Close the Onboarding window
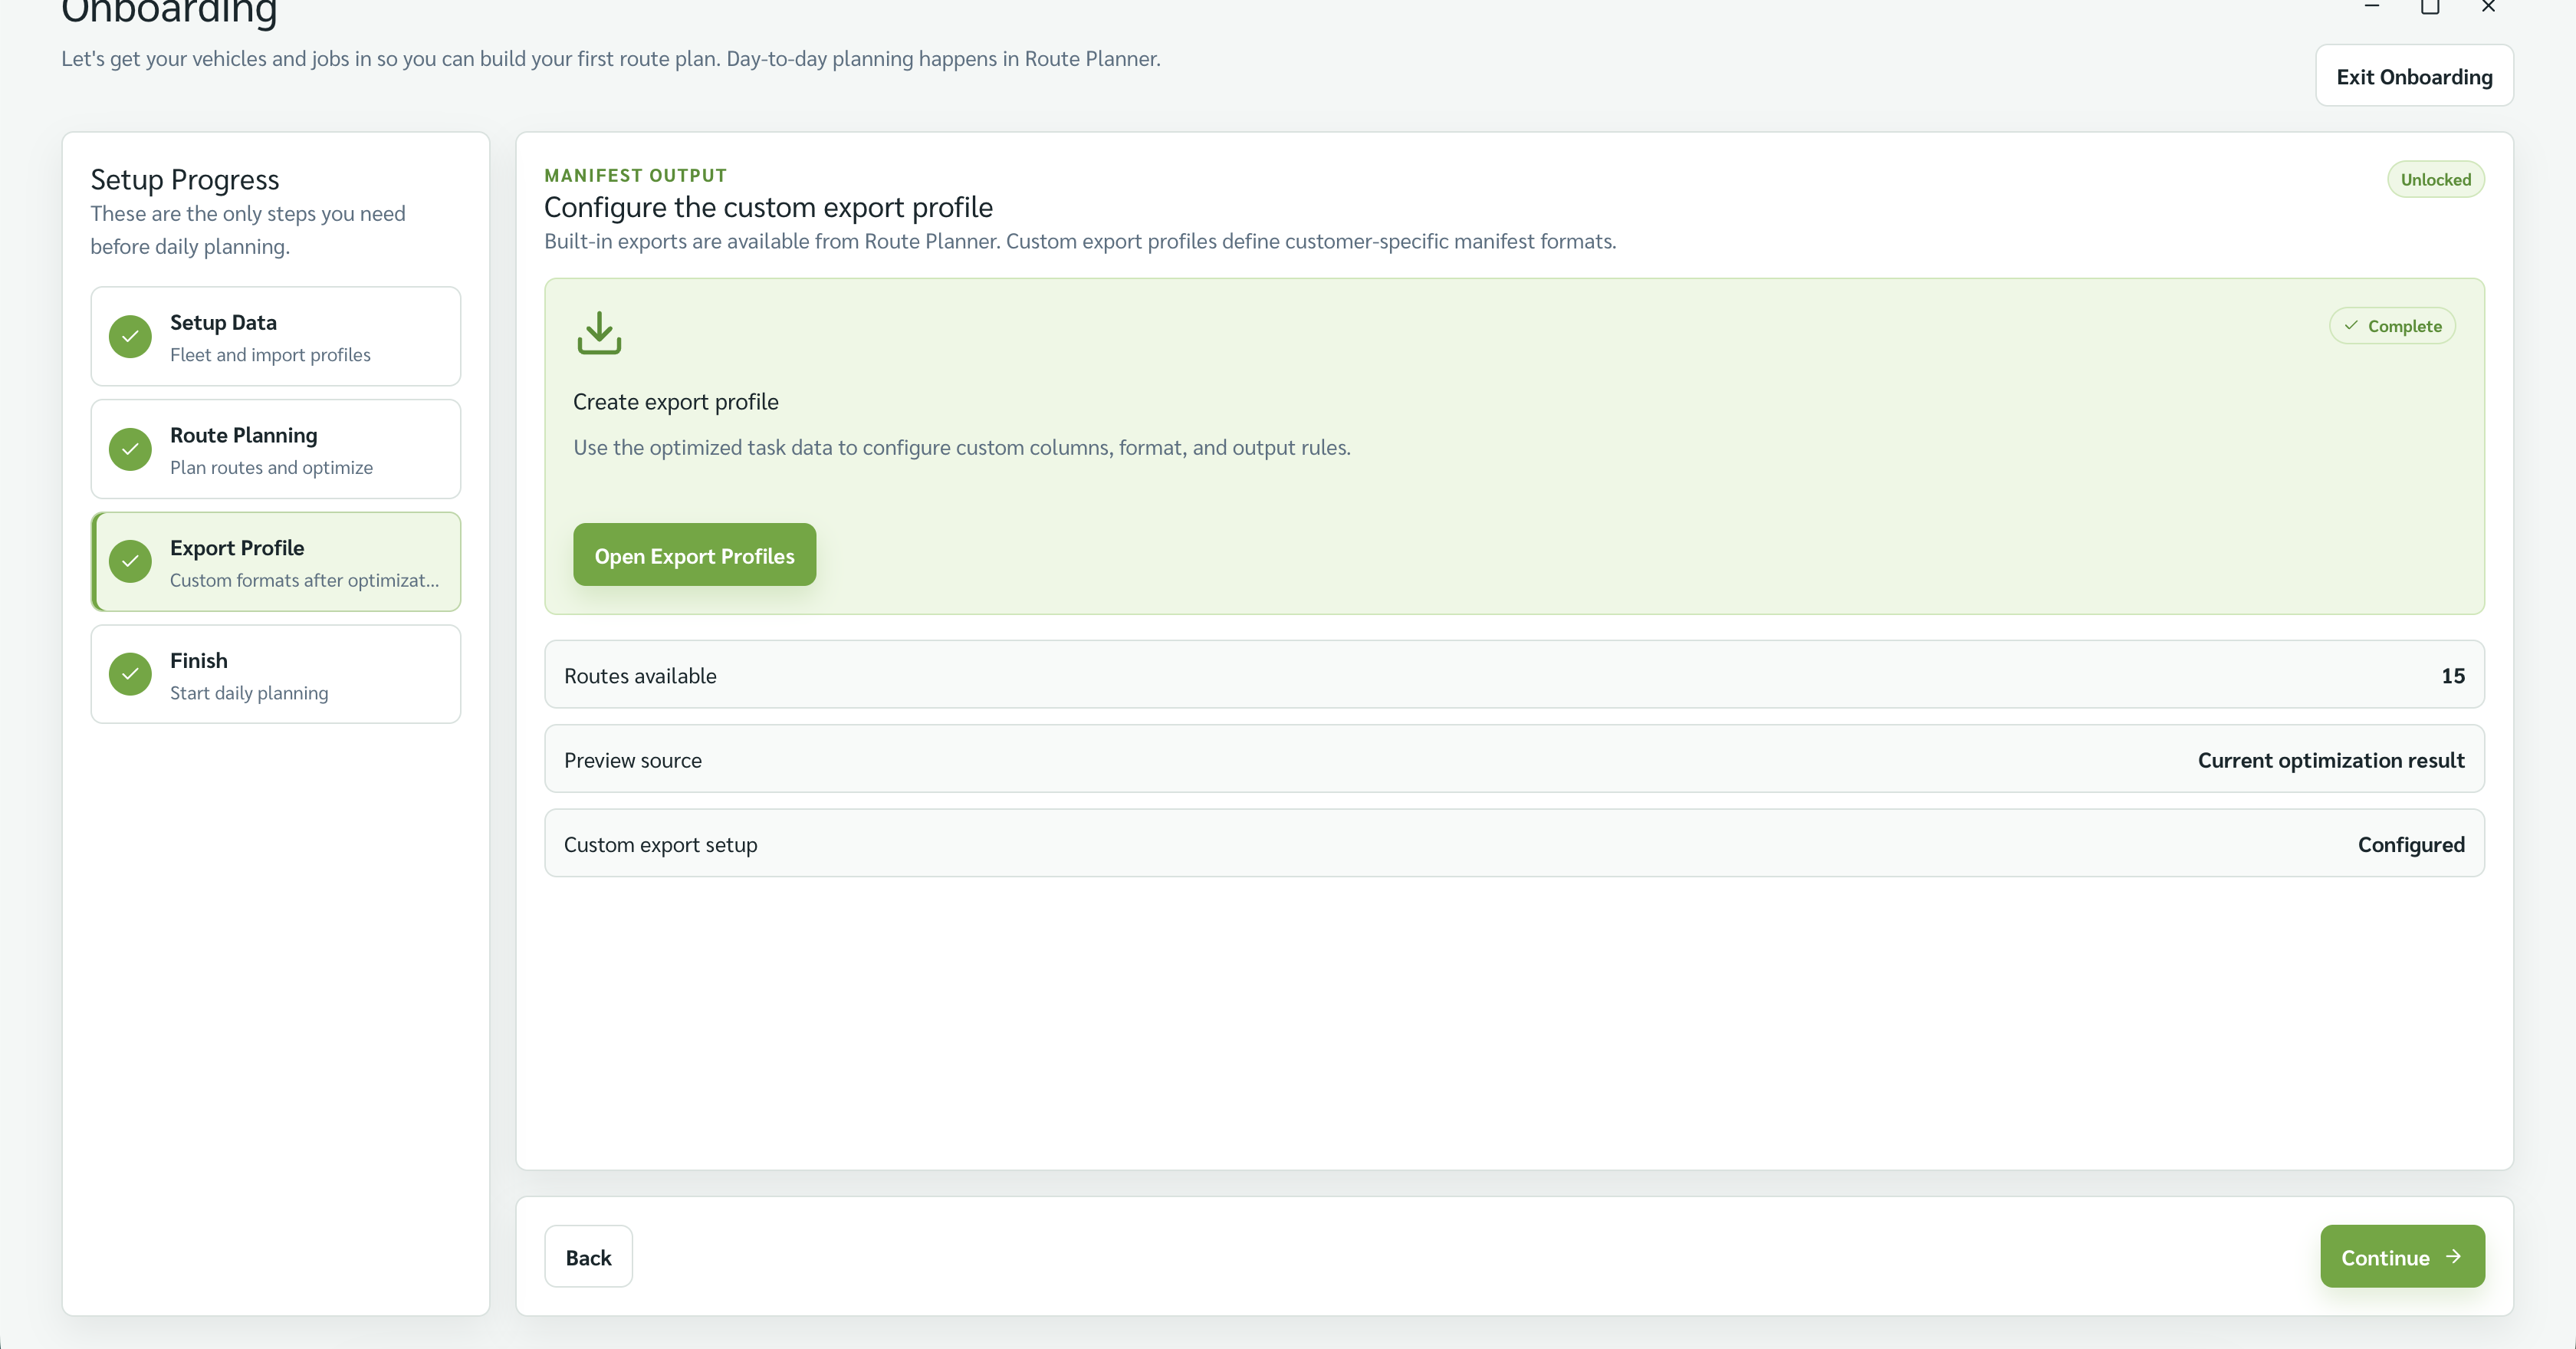 (2489, 7)
